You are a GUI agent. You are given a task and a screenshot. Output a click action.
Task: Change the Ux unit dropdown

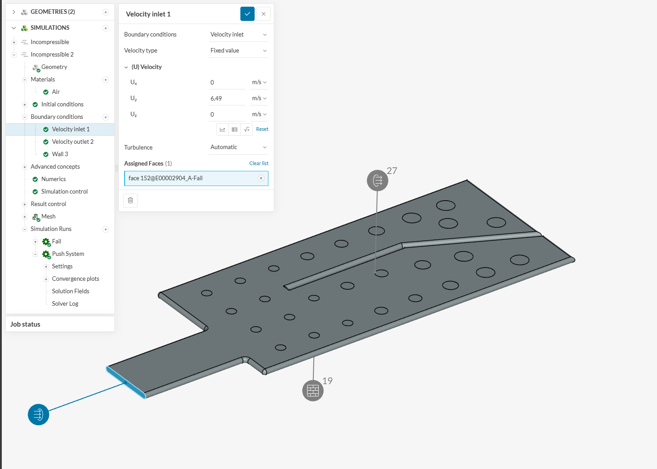click(x=259, y=82)
